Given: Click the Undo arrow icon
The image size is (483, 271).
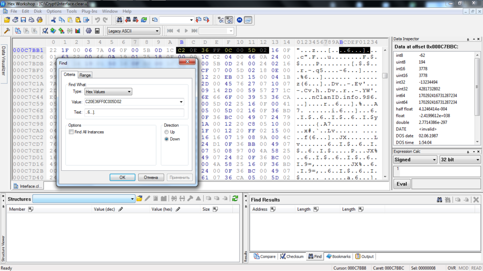Looking at the screenshot, I should click(x=97, y=20).
